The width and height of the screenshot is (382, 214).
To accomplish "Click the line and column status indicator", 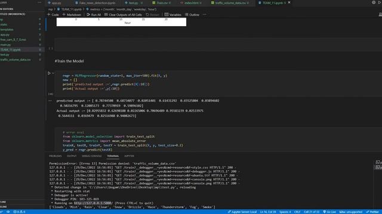I will tap(268, 212).
